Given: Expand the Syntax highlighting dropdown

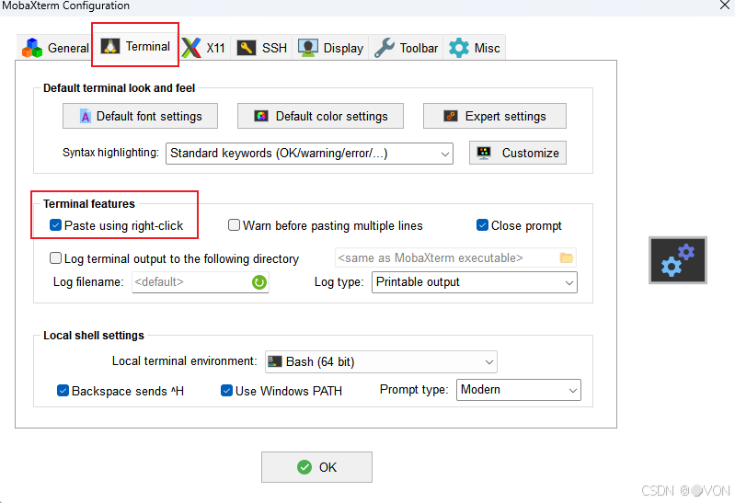Looking at the screenshot, I should pos(309,154).
